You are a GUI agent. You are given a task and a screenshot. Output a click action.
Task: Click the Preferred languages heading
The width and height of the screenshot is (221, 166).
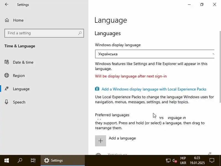[112, 115]
